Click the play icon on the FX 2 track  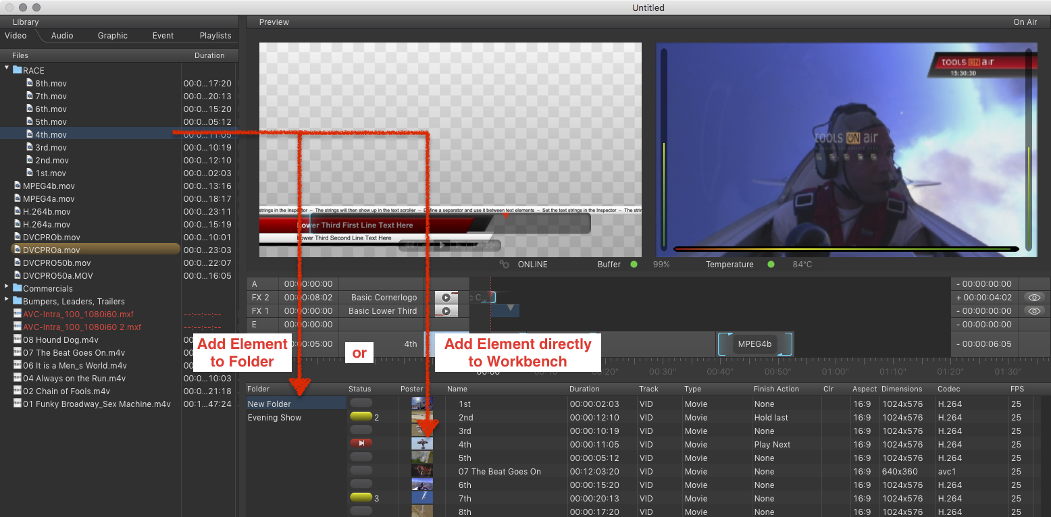pyautogui.click(x=446, y=298)
